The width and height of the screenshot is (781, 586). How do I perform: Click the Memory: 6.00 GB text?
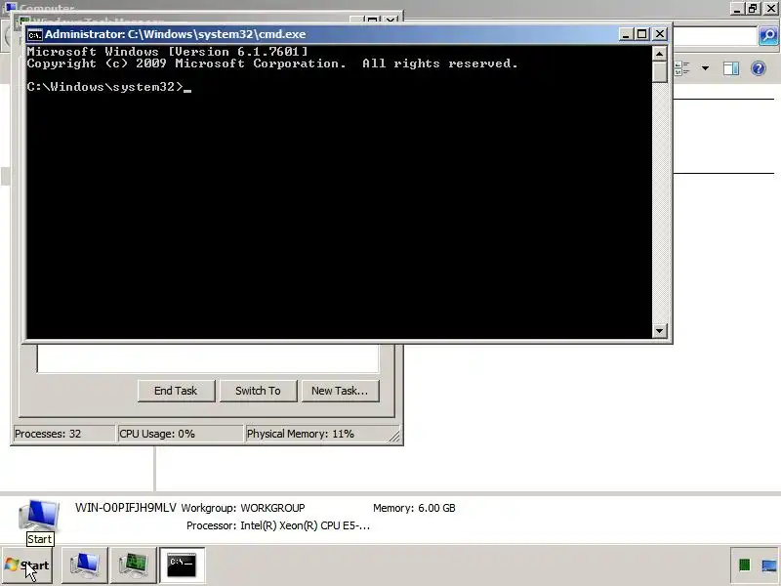point(414,508)
